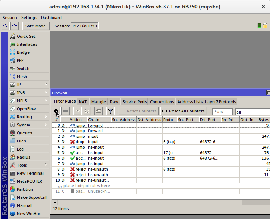
Task: Click the enable checkmark icon in toolbar
Action: 77,111
